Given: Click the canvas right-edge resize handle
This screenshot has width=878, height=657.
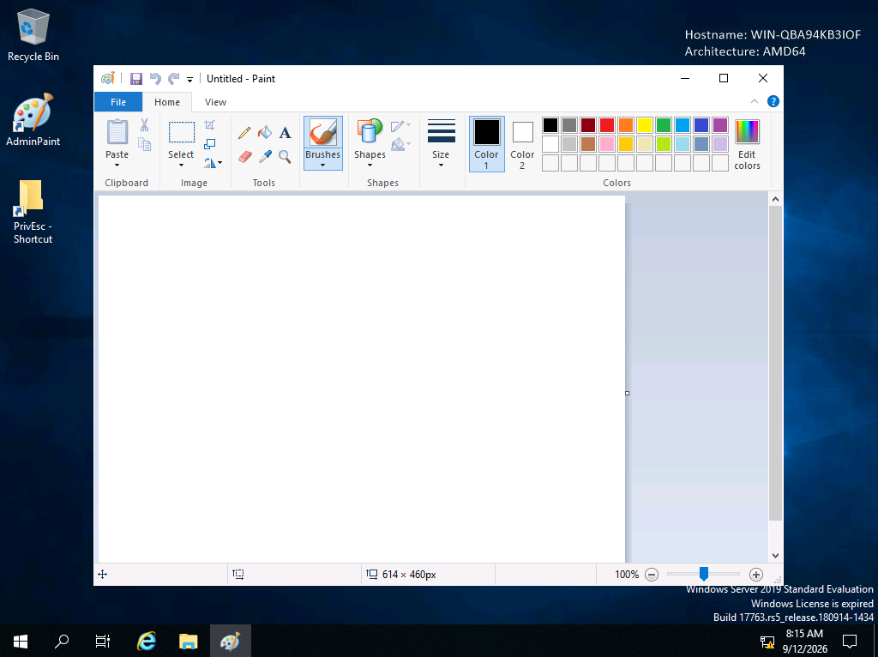Looking at the screenshot, I should 627,393.
